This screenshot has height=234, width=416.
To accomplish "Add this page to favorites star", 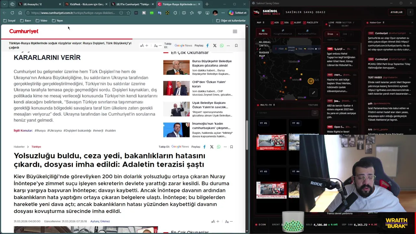I will [128, 13].
